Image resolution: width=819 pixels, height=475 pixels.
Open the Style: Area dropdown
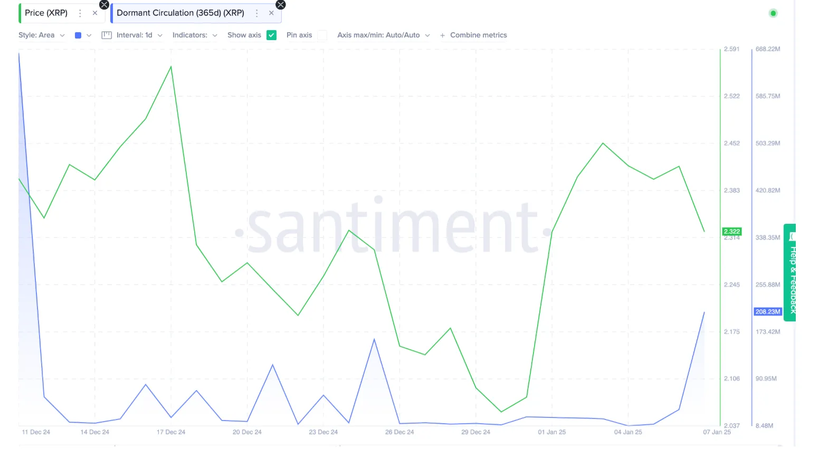[x=41, y=35]
